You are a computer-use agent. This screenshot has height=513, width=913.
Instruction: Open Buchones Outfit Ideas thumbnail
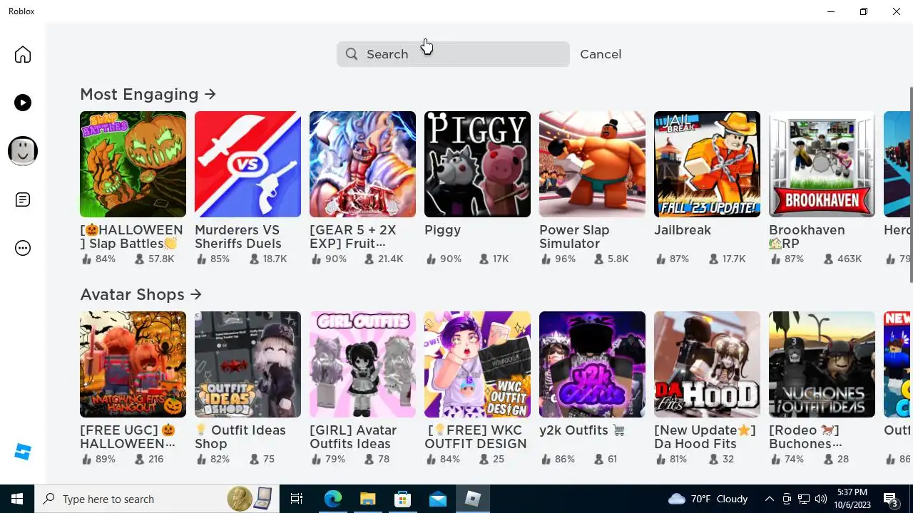tap(822, 364)
